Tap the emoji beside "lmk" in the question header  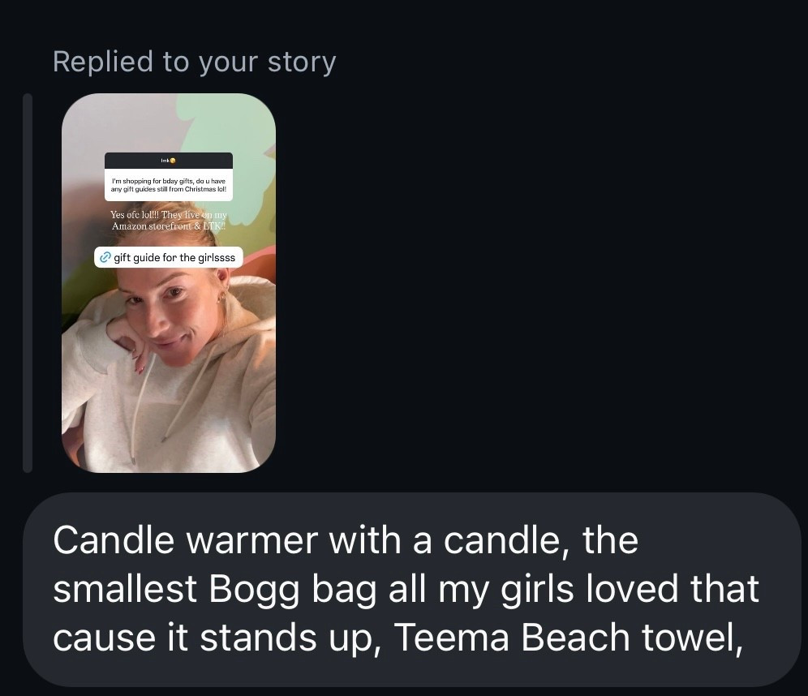point(173,161)
